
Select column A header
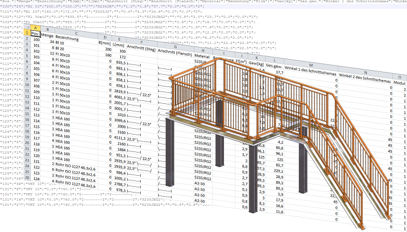(36, 27)
